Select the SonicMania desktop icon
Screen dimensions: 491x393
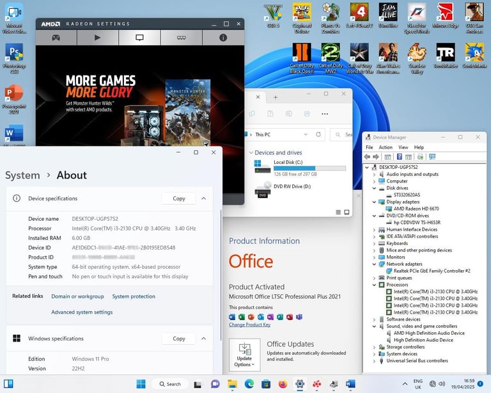pyautogui.click(x=474, y=56)
